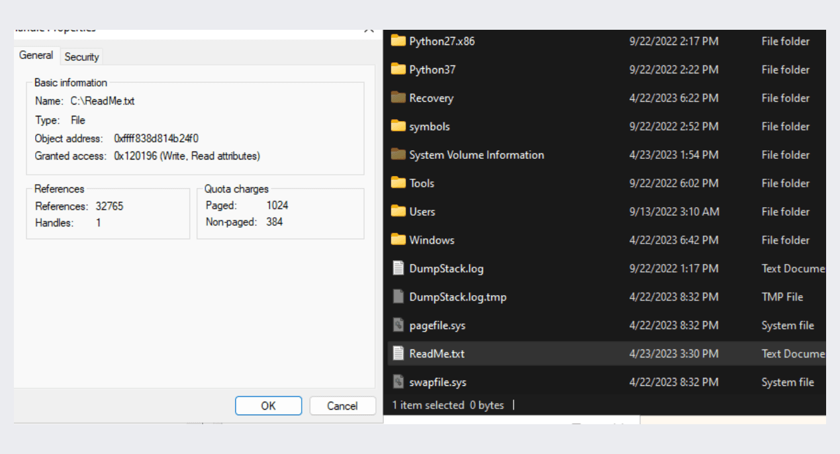The height and width of the screenshot is (454, 840).
Task: Select the Python37 folder icon
Action: point(398,69)
